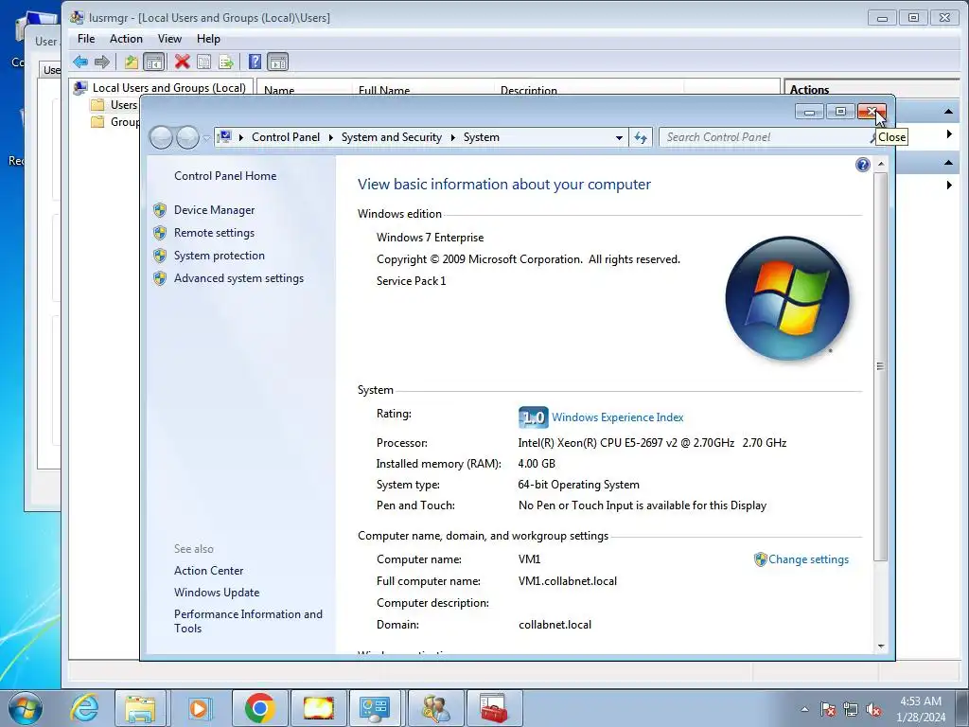The width and height of the screenshot is (969, 727).
Task: Click the Help icon in lusrmgr toolbar
Action: coord(255,62)
